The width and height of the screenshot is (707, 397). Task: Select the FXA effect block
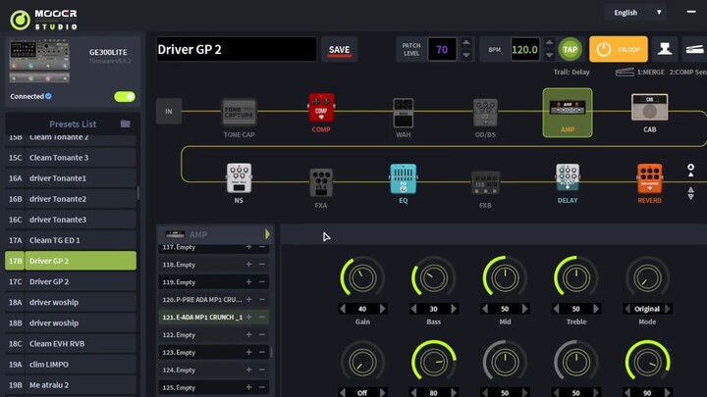[x=321, y=182]
